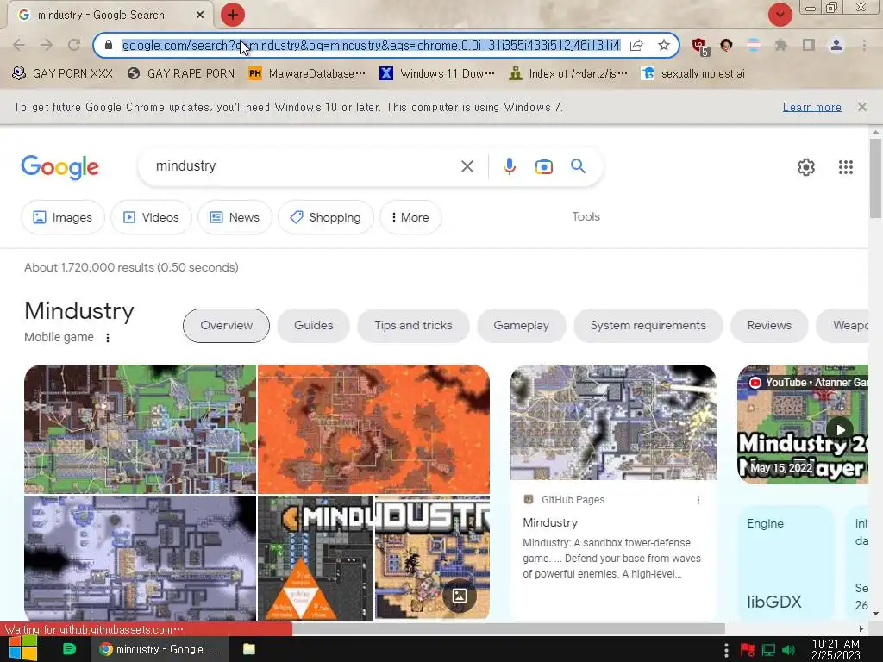883x662 pixels.
Task: Open the Mindustry logo pyramid image
Action: coord(316,559)
